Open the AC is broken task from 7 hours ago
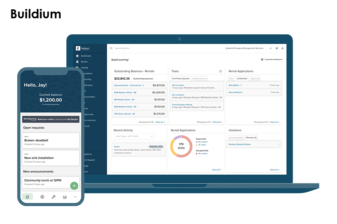337x224 pixels. point(197,86)
